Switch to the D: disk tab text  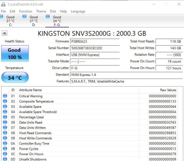tap(33, 21)
